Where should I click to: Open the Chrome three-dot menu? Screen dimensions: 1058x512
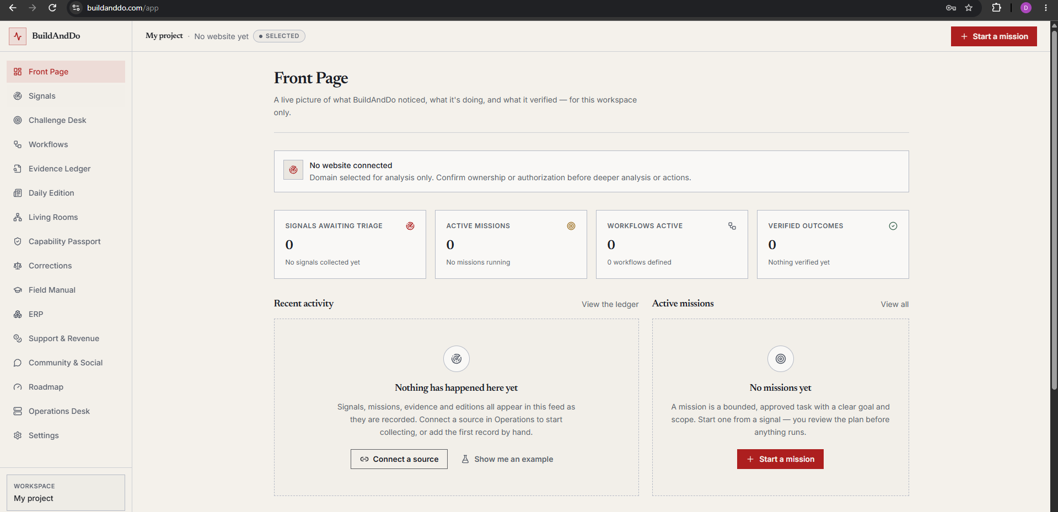coord(1046,8)
